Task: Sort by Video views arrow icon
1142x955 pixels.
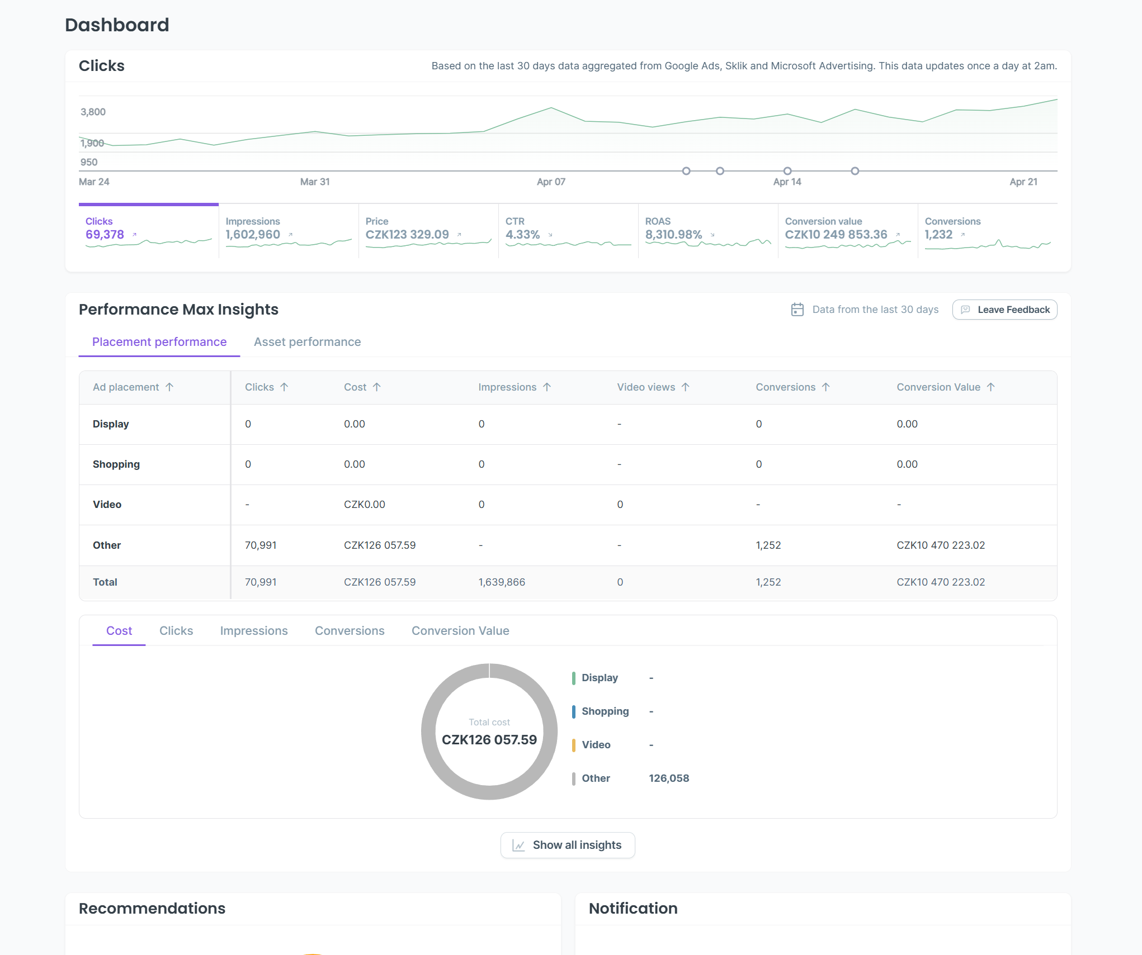Action: coord(686,387)
